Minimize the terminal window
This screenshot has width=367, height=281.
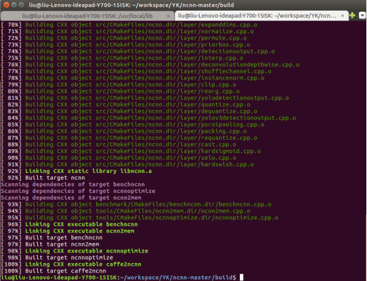pos(14,5)
